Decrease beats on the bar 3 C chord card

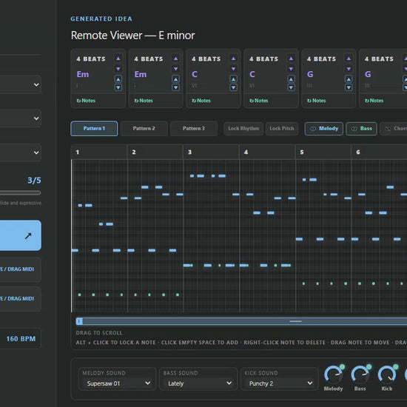(233, 69)
